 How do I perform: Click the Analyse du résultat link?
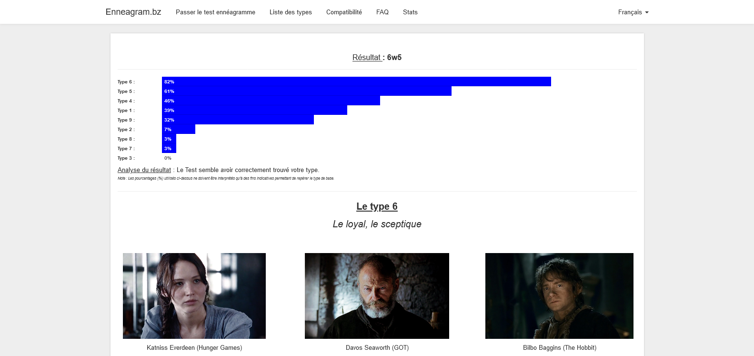coord(144,170)
